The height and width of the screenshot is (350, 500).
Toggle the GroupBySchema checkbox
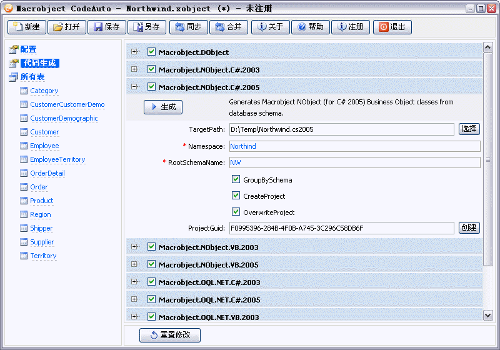pos(236,179)
